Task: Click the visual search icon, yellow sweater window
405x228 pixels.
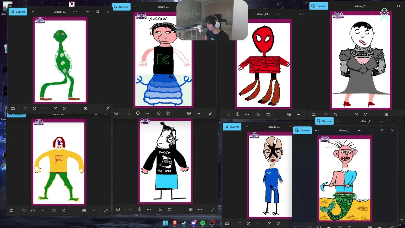Action: pyautogui.click(x=54, y=211)
